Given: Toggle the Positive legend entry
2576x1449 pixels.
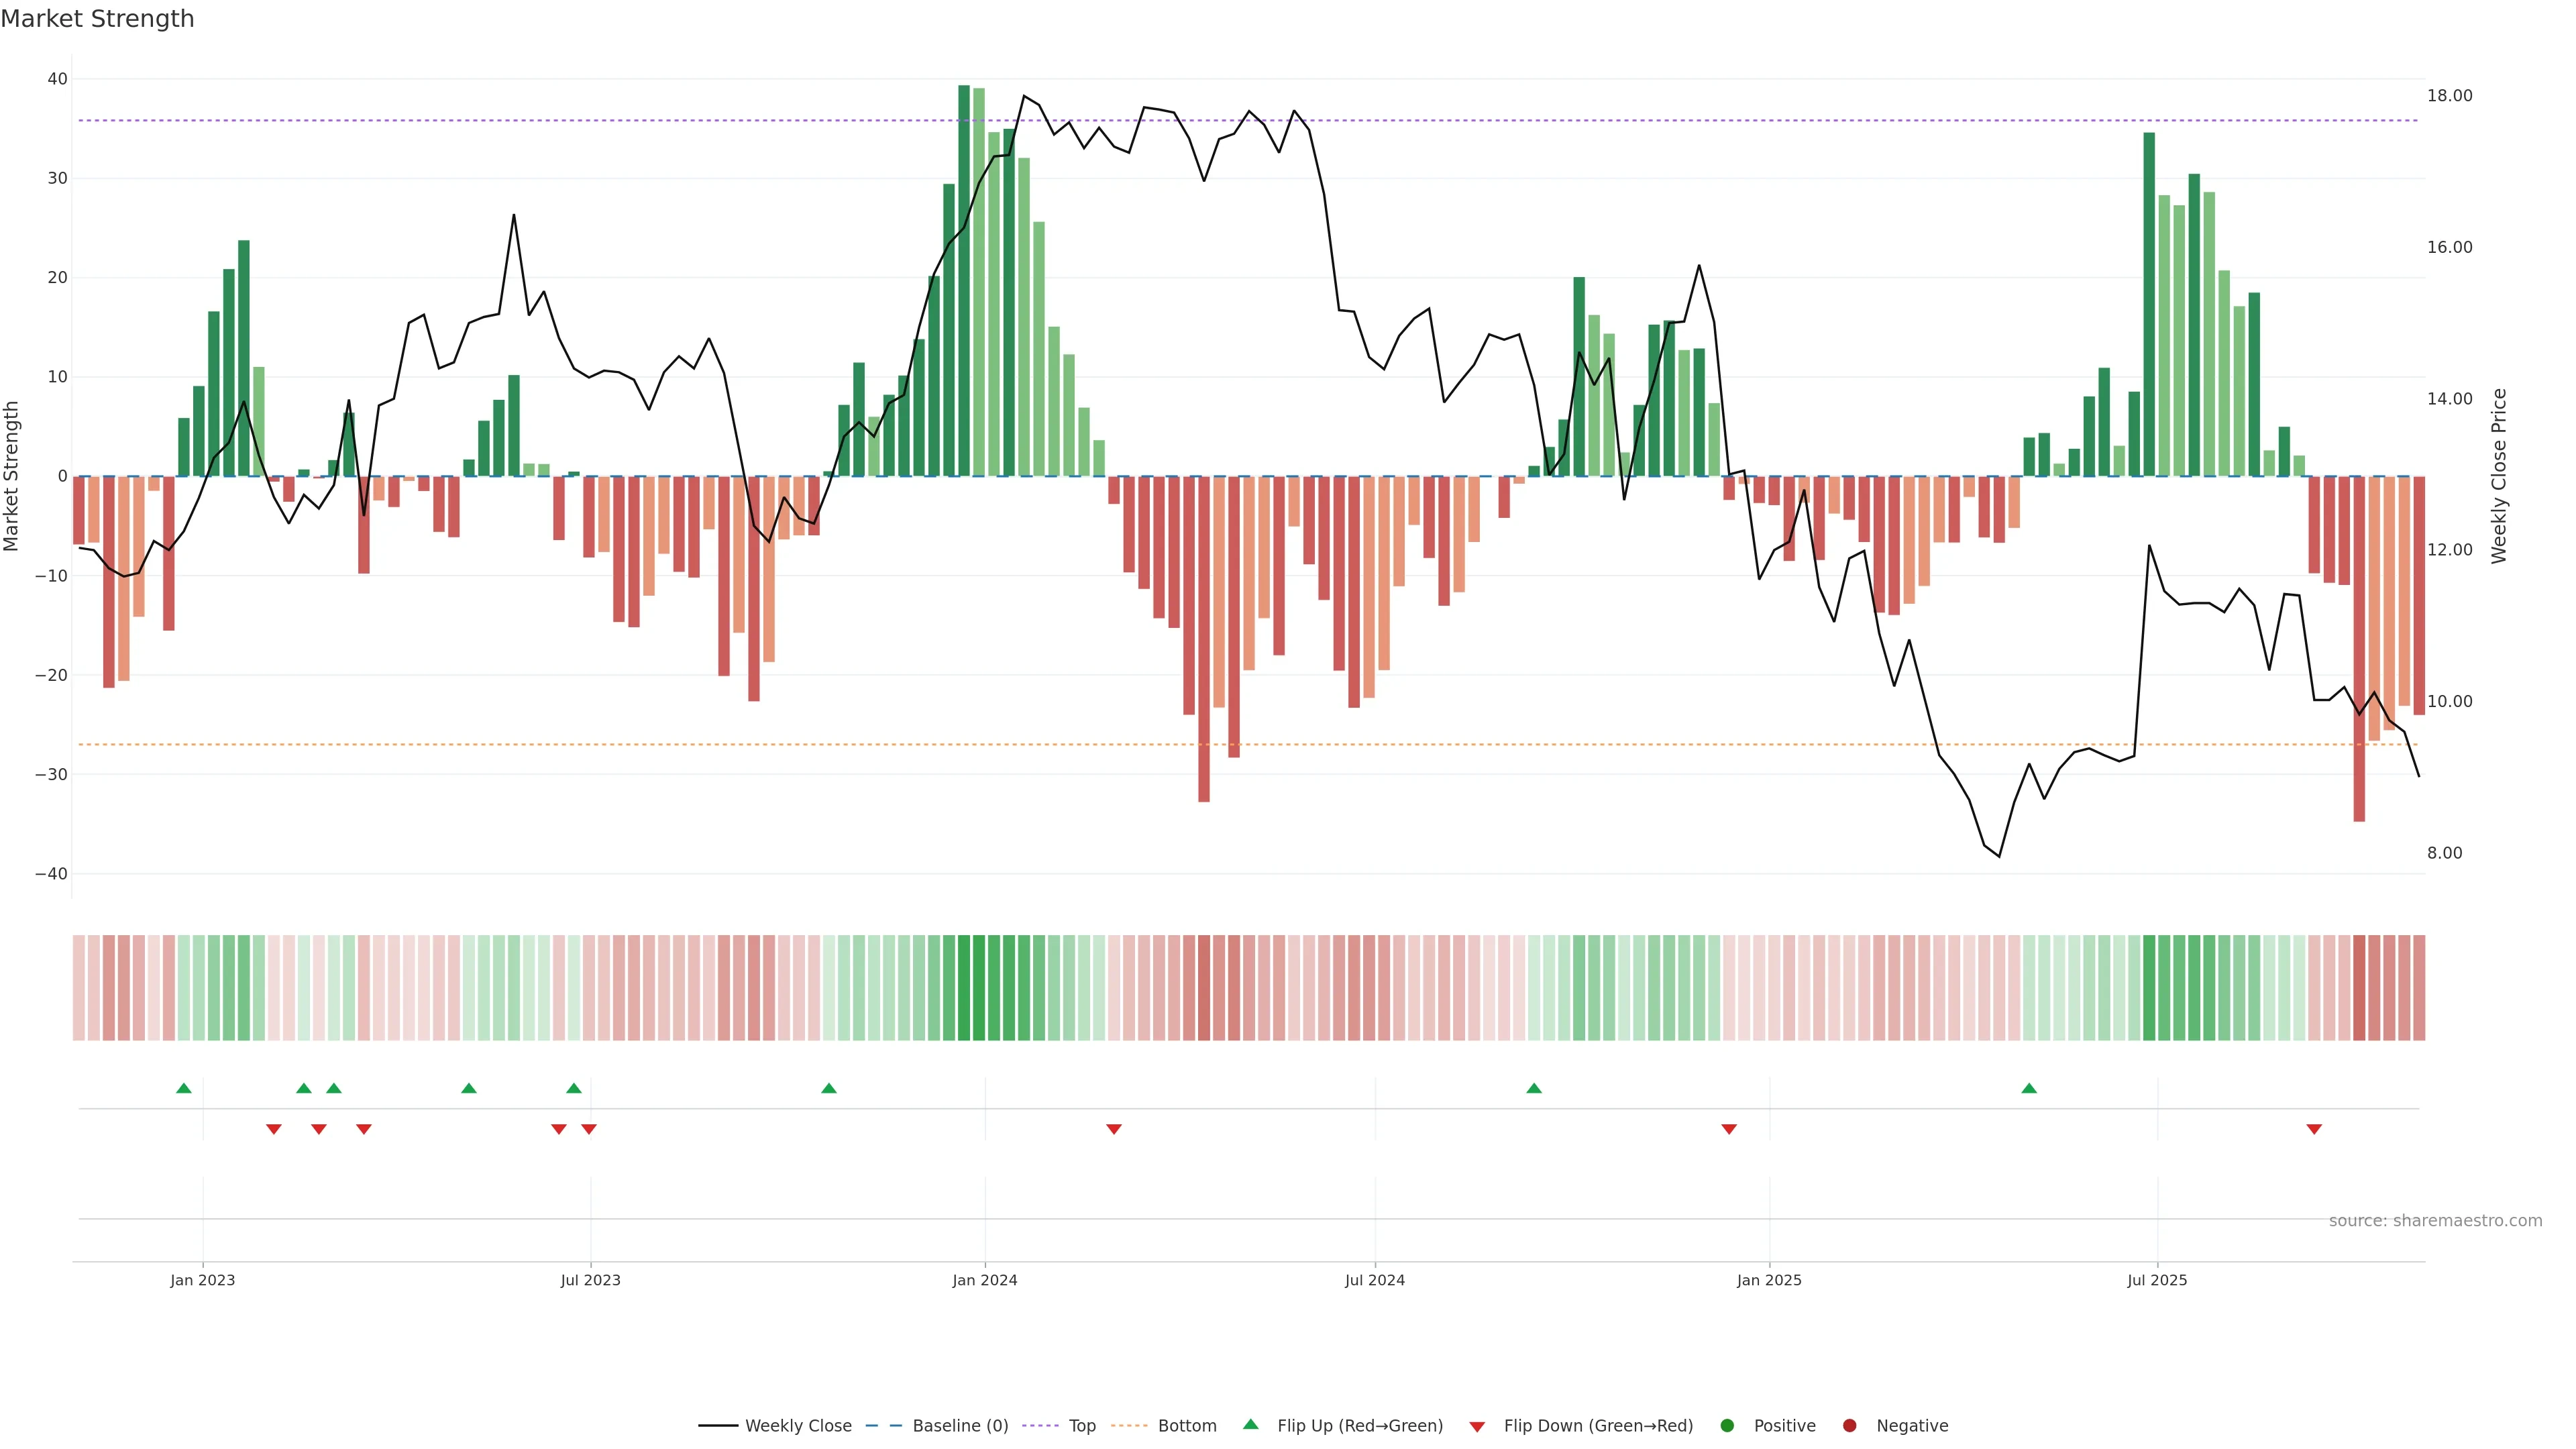Looking at the screenshot, I should (1784, 1426).
